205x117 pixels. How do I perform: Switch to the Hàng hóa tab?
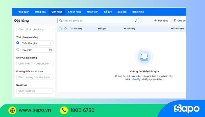tap(40, 12)
